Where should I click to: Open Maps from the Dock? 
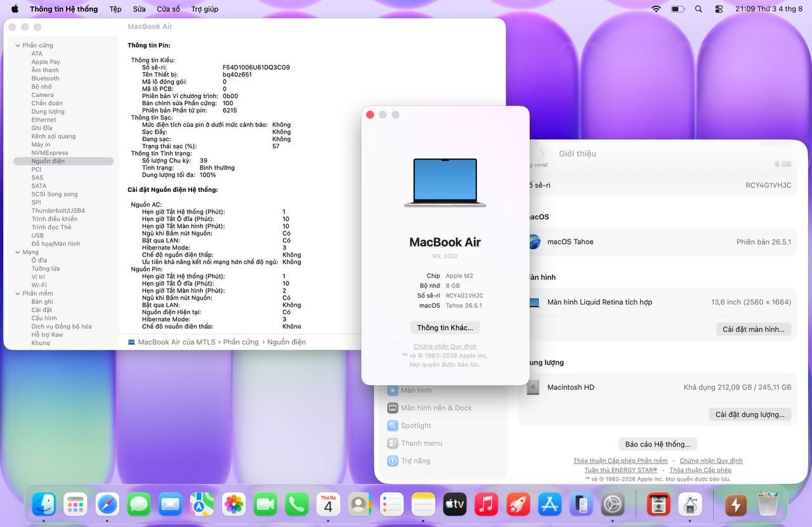pos(202,504)
